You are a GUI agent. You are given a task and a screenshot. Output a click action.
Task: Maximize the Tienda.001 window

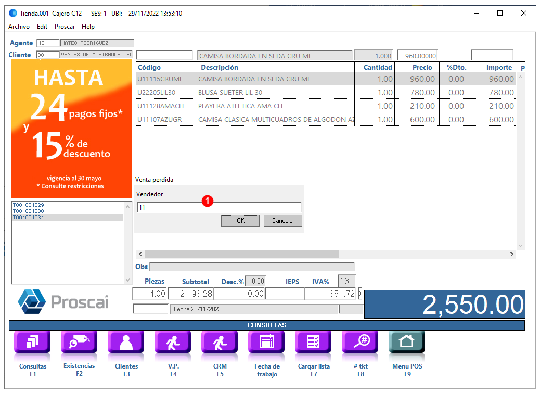click(x=500, y=13)
